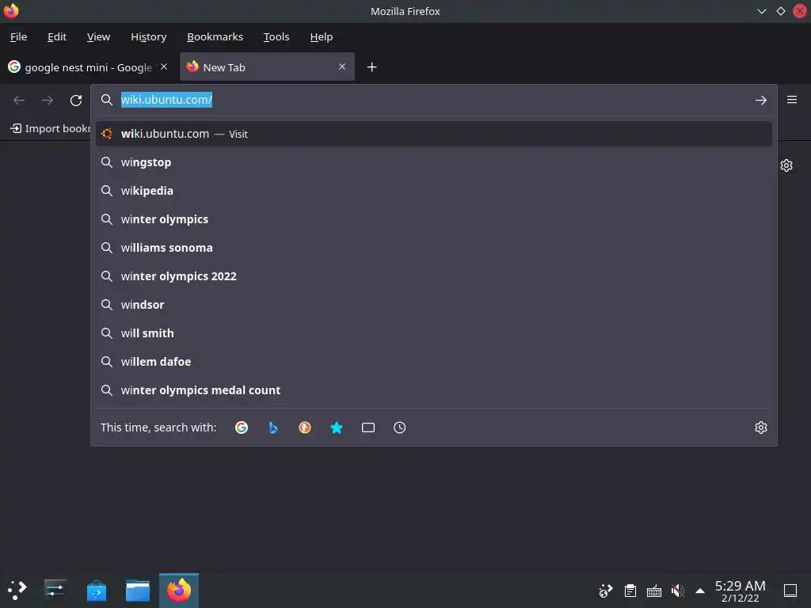
Task: Select the wingstop search suggestion
Action: (433, 162)
